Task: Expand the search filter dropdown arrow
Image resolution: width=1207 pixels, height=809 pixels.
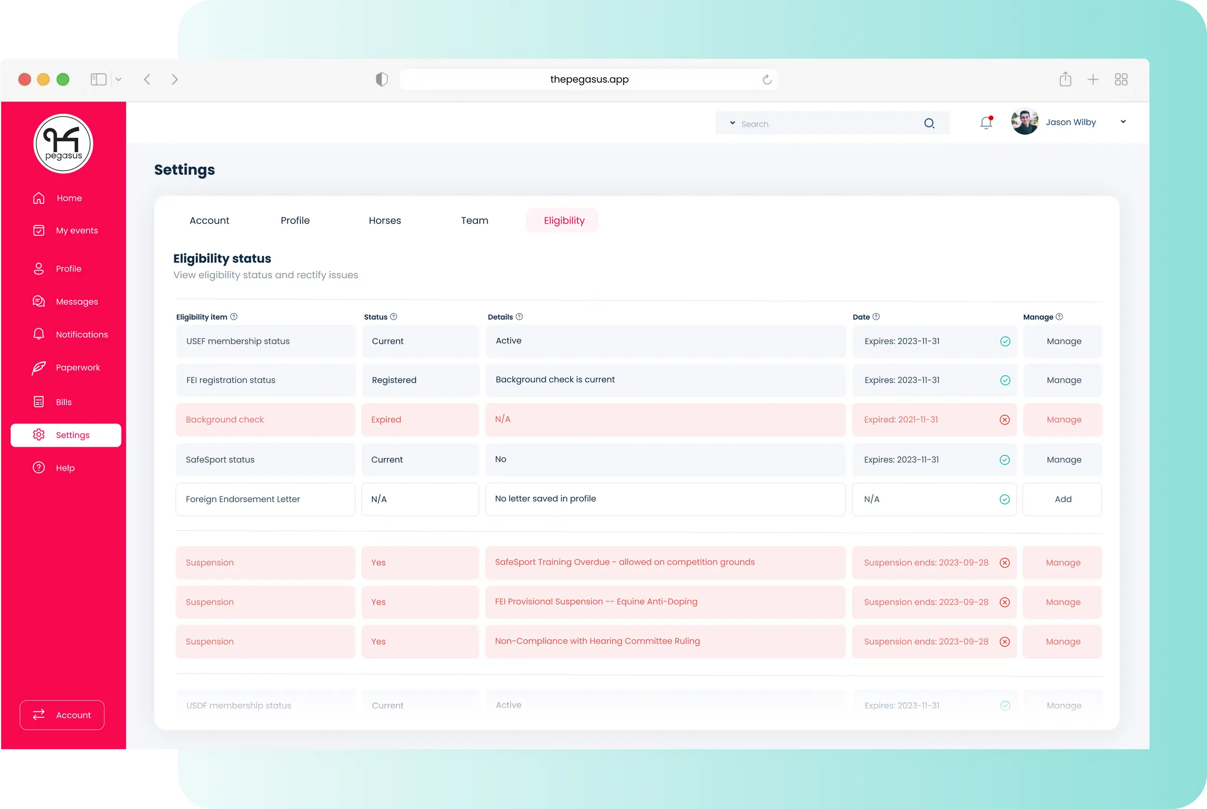Action: coord(732,123)
